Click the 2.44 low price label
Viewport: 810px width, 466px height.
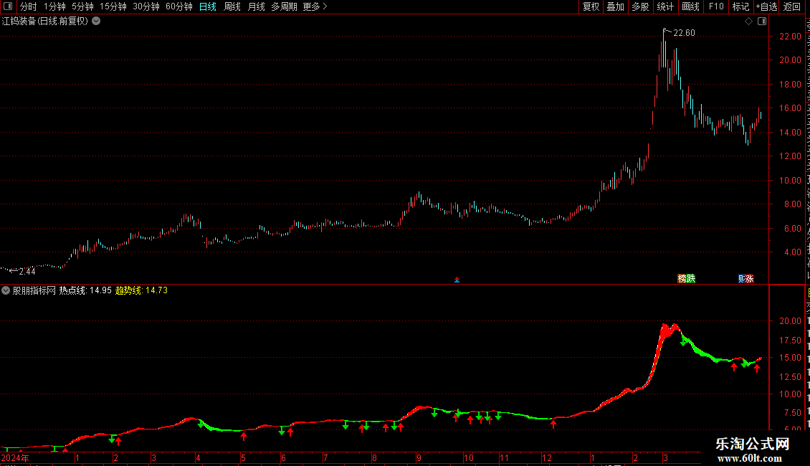(x=27, y=271)
